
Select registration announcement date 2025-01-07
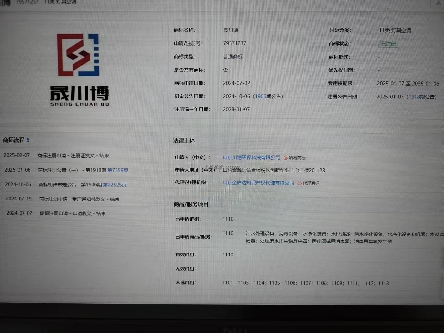[390, 97]
